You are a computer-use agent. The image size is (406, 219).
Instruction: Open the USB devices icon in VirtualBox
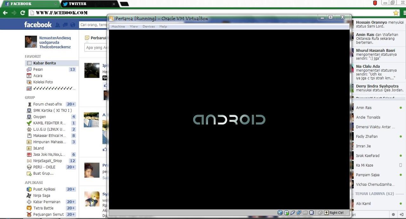(x=292, y=213)
